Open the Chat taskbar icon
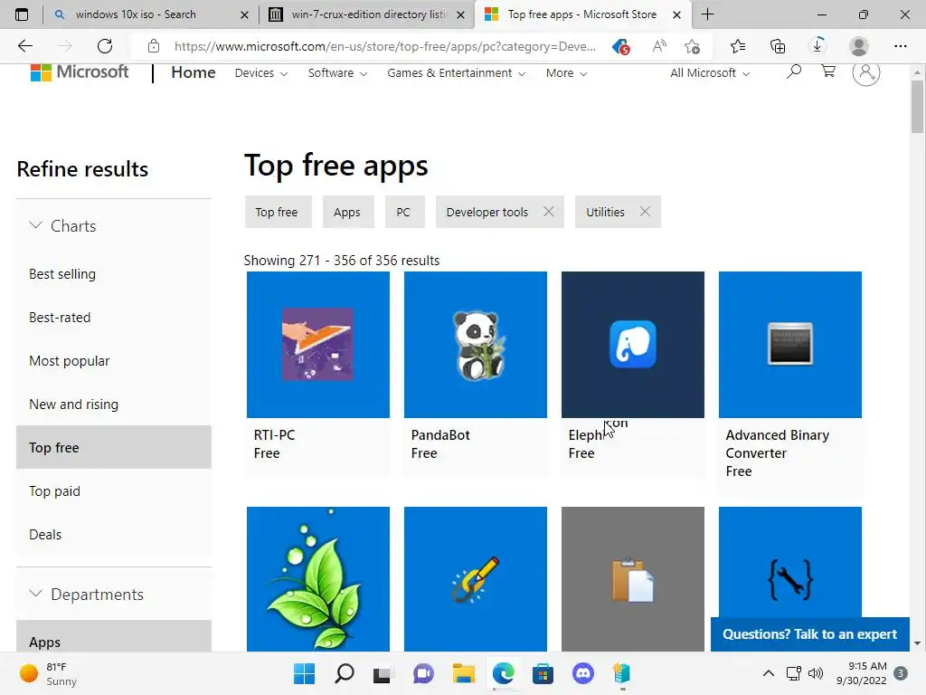 [423, 673]
